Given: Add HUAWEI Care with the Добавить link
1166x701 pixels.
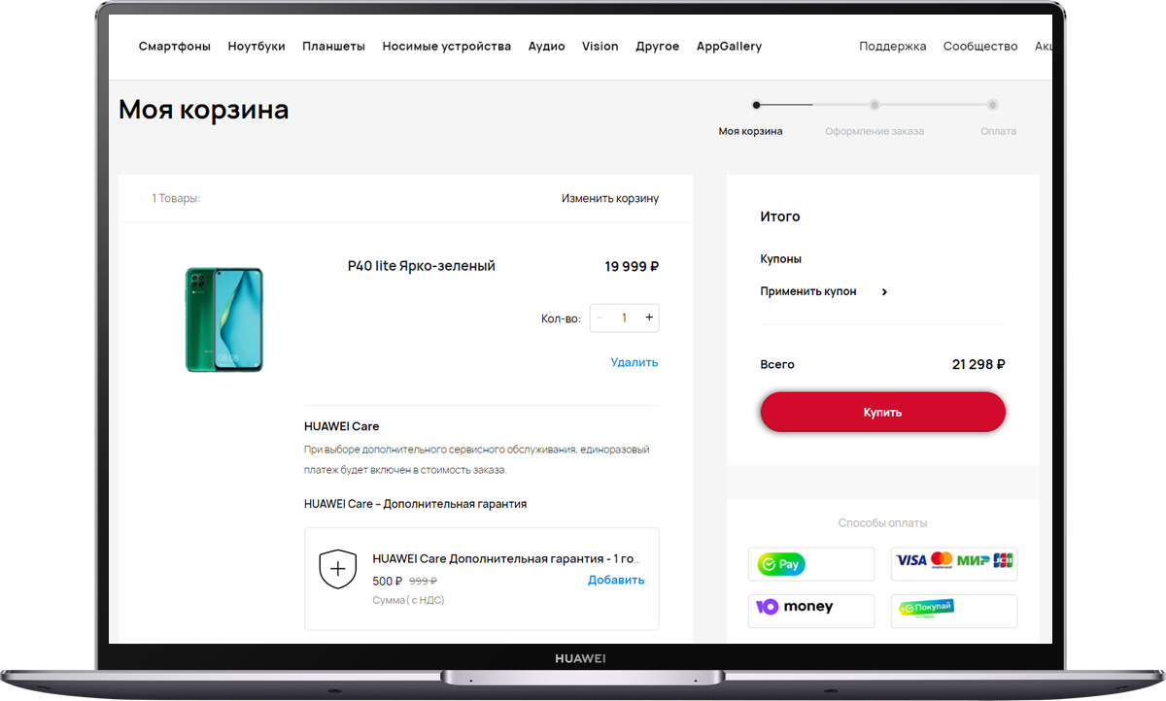Looking at the screenshot, I should (x=616, y=580).
